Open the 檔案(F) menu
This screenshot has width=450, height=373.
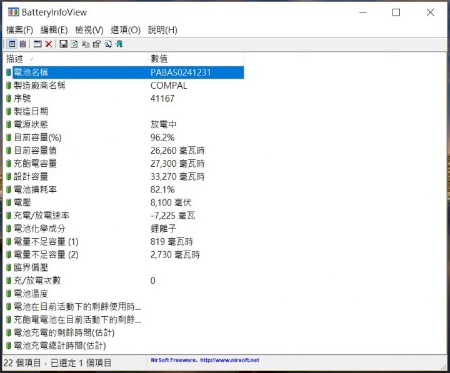19,30
